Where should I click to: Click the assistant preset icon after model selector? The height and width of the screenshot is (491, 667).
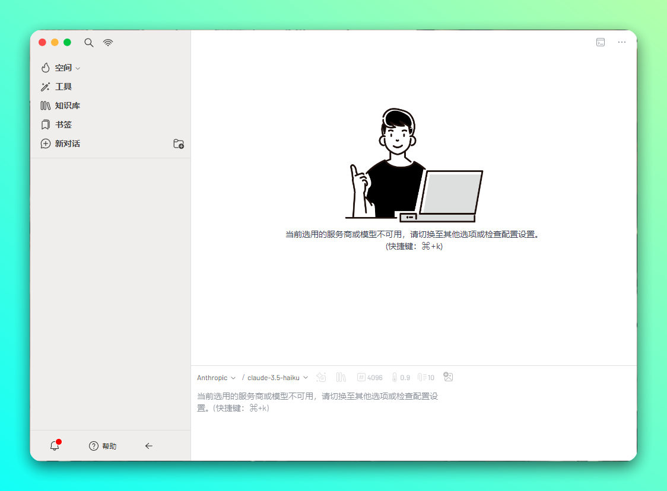tap(321, 377)
